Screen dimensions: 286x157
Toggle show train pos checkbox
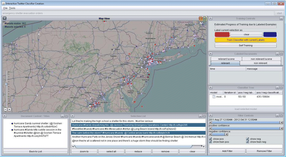[211, 142]
